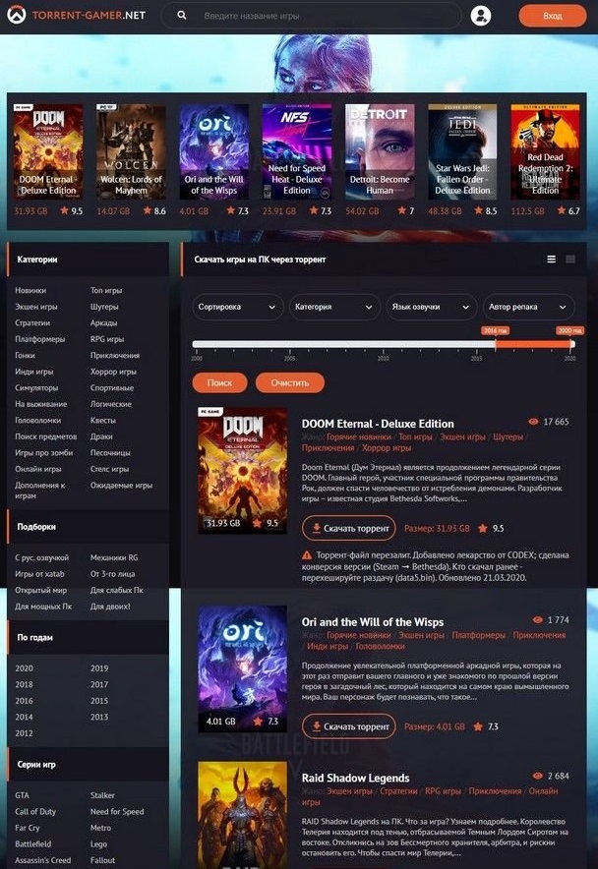Image resolution: width=598 pixels, height=869 pixels.
Task: Switch to grid view layout icon
Action: pyautogui.click(x=570, y=260)
